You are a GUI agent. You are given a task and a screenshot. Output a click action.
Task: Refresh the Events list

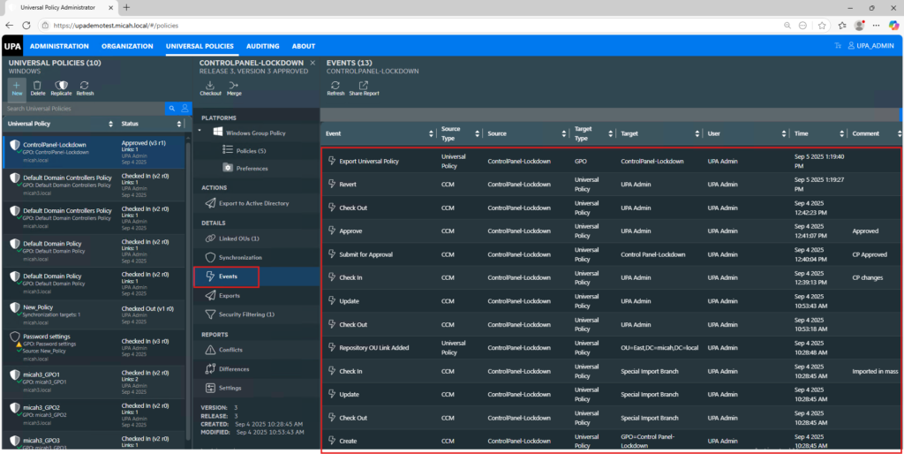pyautogui.click(x=335, y=87)
